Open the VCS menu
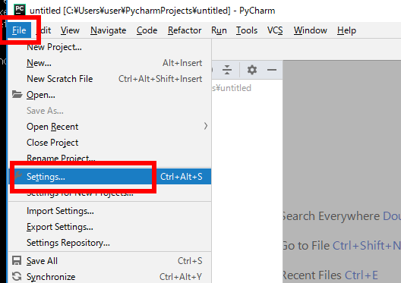This screenshot has height=283, width=401. tap(275, 30)
